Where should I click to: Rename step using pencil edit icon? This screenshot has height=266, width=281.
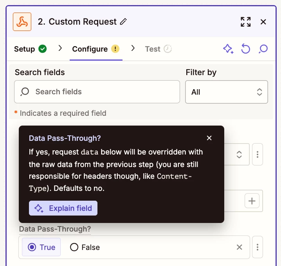pos(123,22)
